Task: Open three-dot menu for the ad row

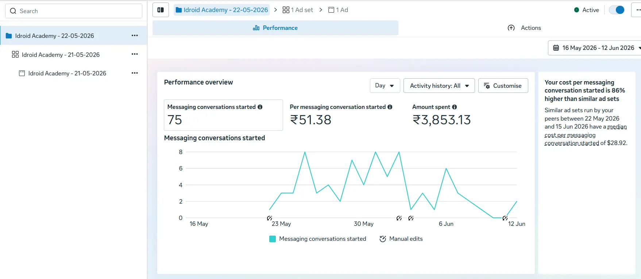Action: (135, 73)
